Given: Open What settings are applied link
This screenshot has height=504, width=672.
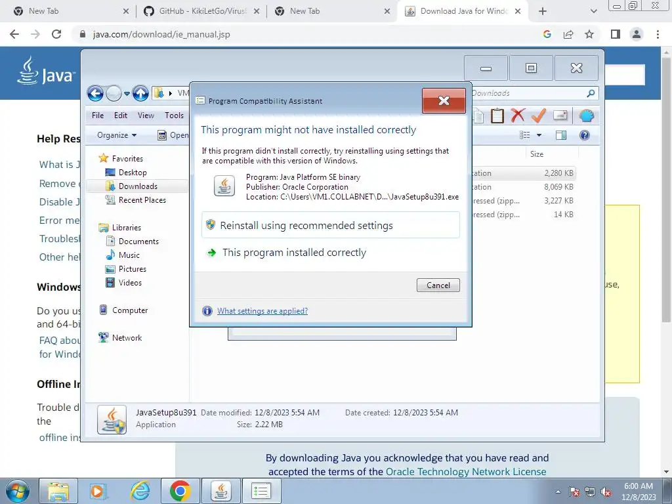Looking at the screenshot, I should click(262, 310).
